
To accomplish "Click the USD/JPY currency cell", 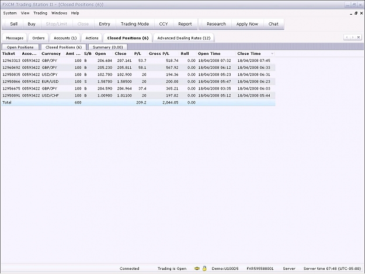I will 50,75.
